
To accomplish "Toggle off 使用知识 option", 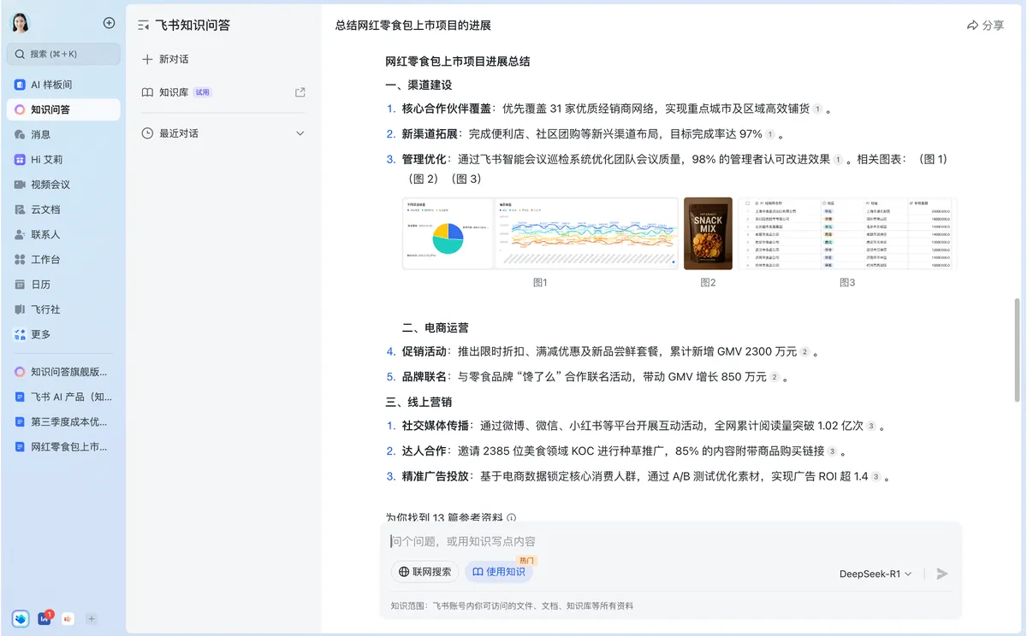I will pos(499,572).
